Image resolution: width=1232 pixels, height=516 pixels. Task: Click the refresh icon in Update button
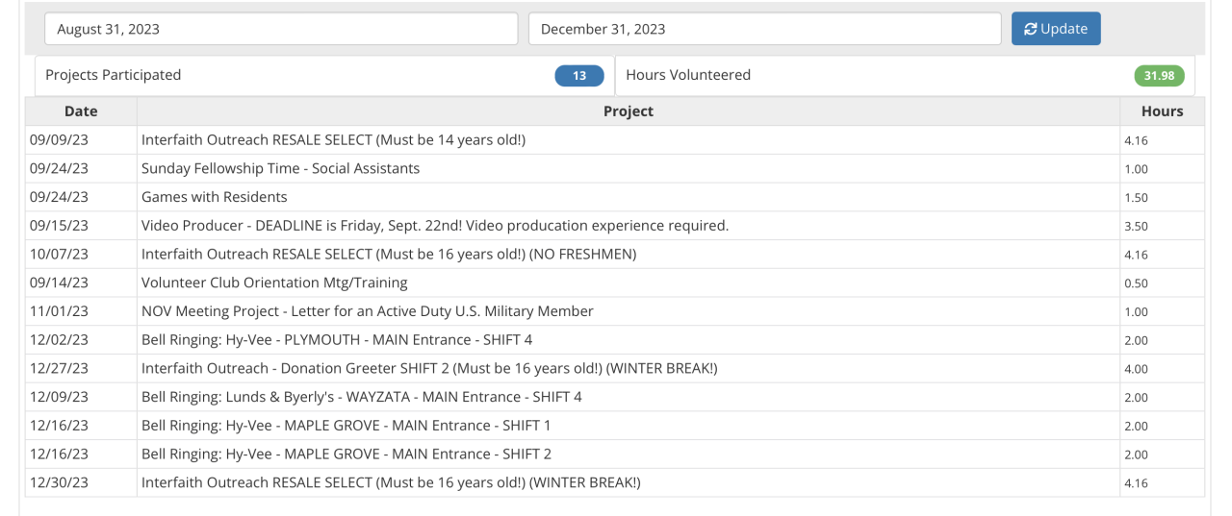1031,29
